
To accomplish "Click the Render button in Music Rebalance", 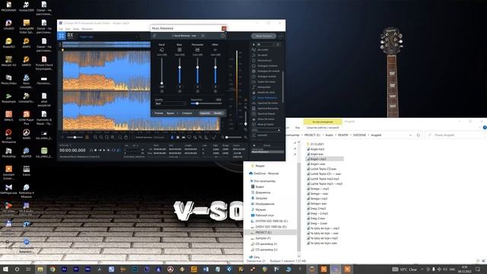I will [x=218, y=113].
